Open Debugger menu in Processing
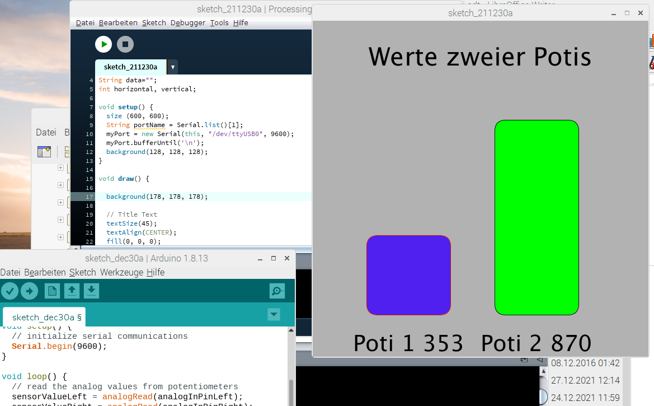This screenshot has height=406, width=654. coord(187,23)
